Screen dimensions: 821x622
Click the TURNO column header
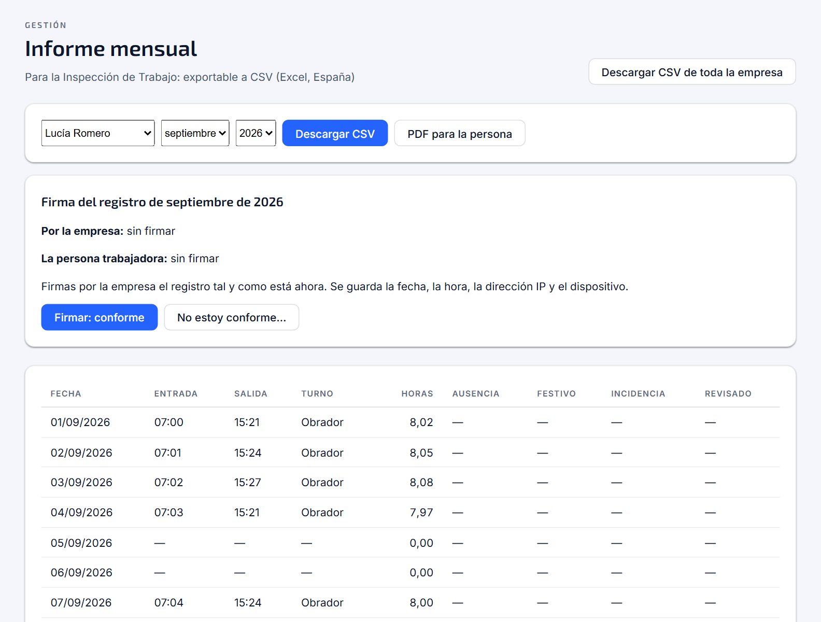click(x=317, y=394)
